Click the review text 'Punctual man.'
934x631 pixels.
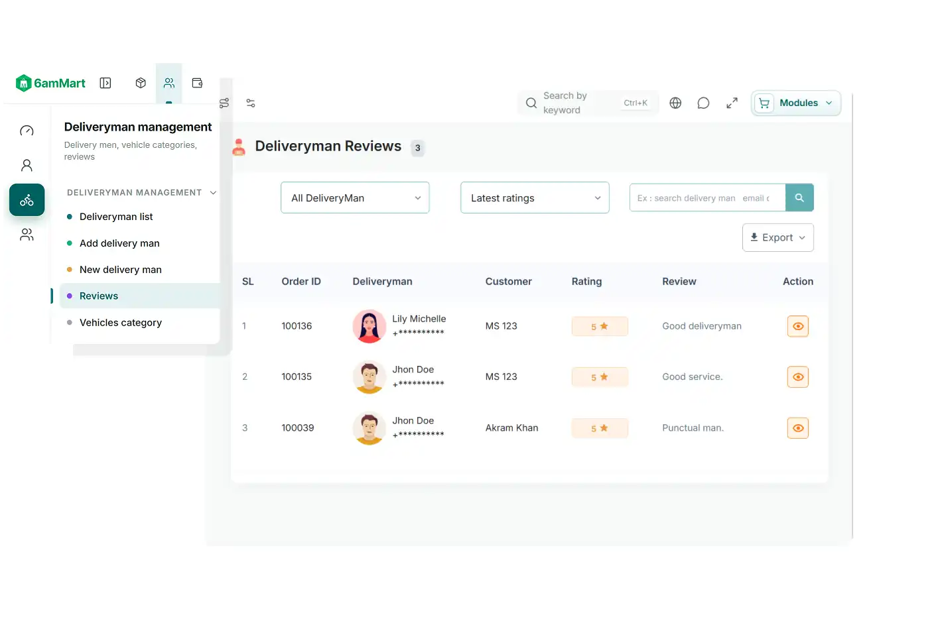[x=693, y=428]
